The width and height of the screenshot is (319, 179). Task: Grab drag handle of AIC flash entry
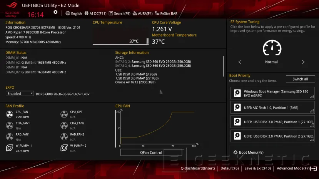[312, 111]
